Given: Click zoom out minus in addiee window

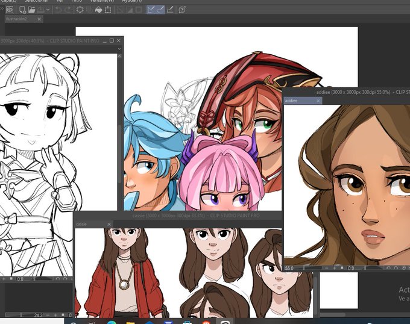Looking at the screenshot, I should [327, 268].
